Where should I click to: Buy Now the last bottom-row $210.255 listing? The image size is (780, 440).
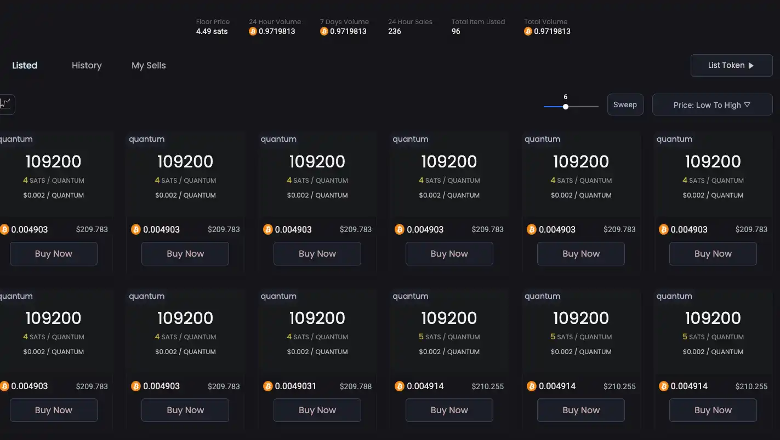(713, 410)
